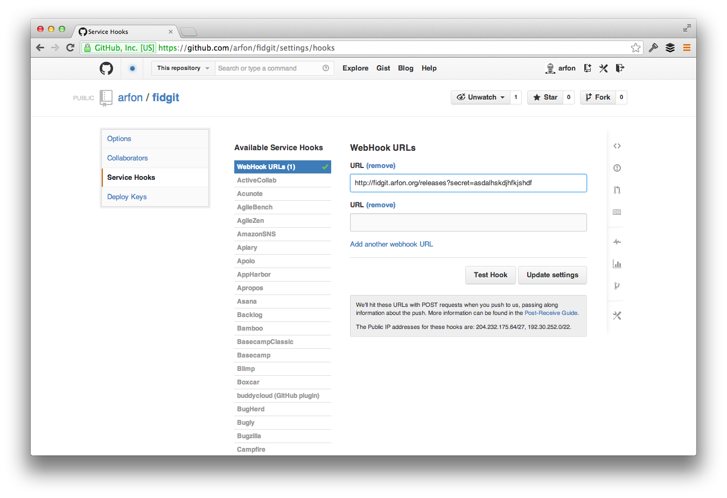Select the Bamboo service hook
727x498 pixels.
[283, 328]
